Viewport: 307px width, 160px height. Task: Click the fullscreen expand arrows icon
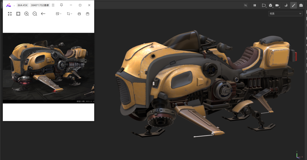pyautogui.click(x=10, y=14)
